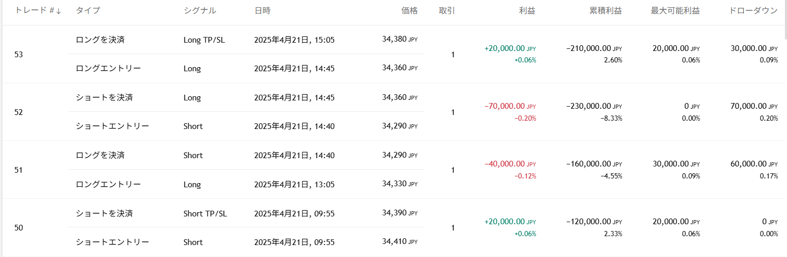This screenshot has width=787, height=257.
Task: Click the Short TP/SL signal in trade 50
Action: pos(205,213)
